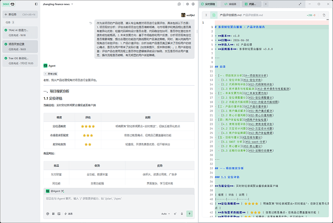Click the shrink-panel icon in the tab bar
333x223 pixels.
(x=300, y=4)
